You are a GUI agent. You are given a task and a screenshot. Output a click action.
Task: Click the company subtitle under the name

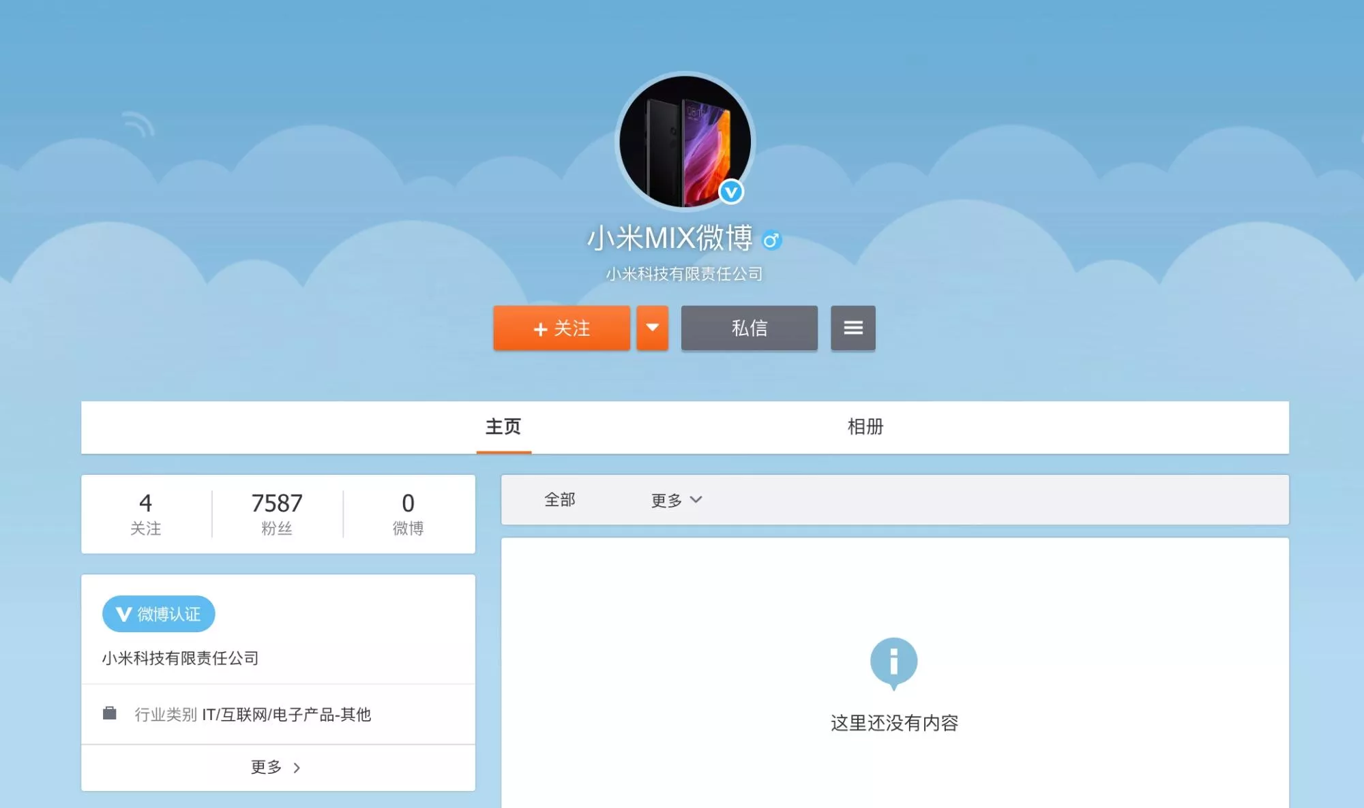pyautogui.click(x=684, y=274)
